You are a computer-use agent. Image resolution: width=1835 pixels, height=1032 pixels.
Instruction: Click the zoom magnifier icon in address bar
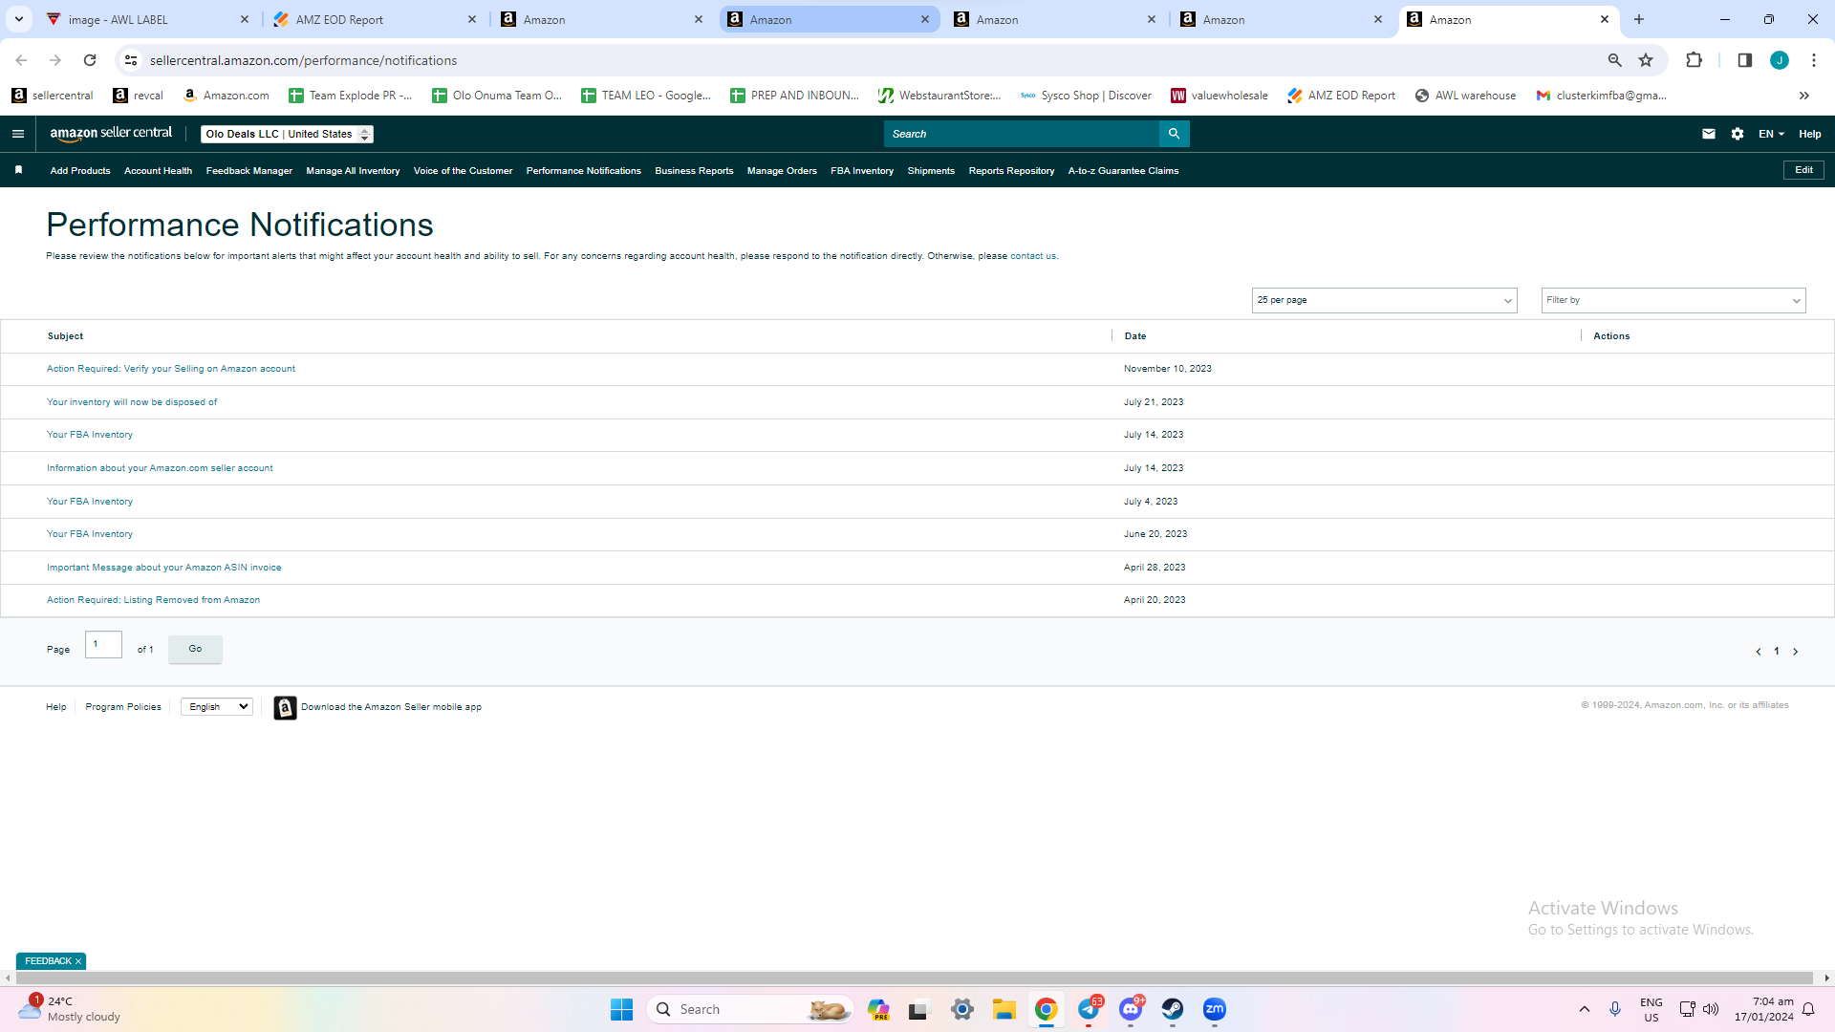tap(1615, 60)
